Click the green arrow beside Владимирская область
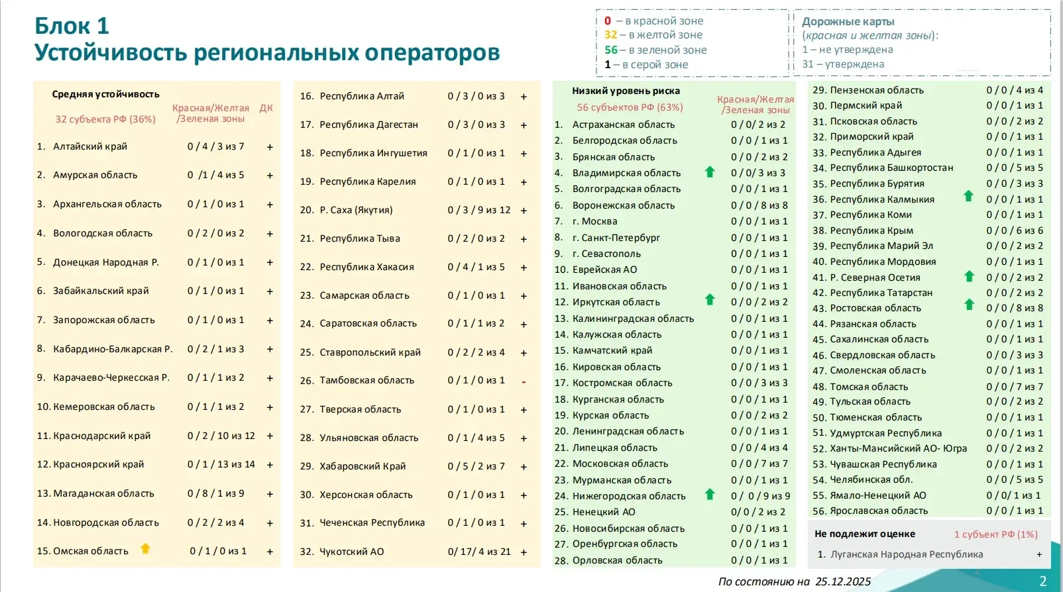This screenshot has height=592, width=1063. click(710, 172)
